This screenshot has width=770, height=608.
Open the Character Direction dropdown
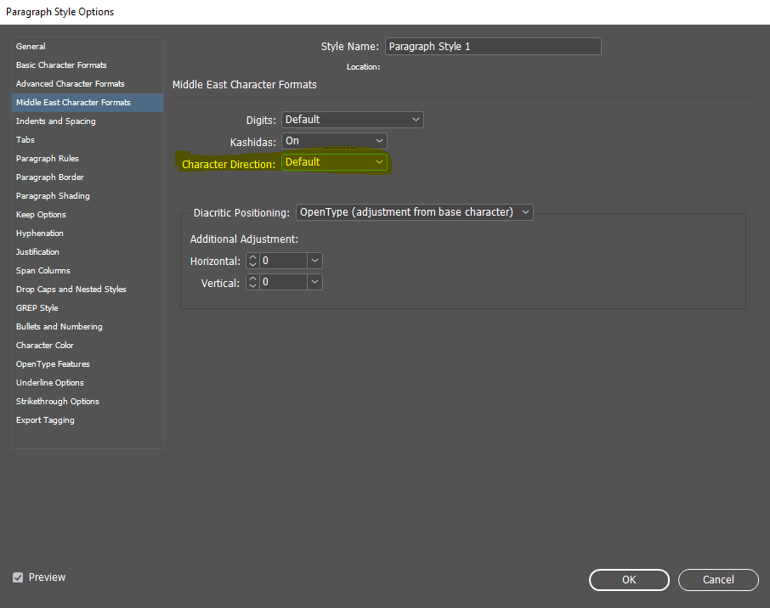334,162
